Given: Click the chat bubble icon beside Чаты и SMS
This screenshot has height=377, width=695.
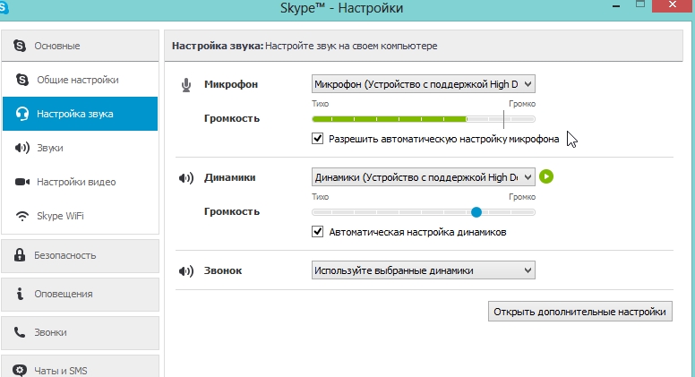Looking at the screenshot, I should point(20,370).
